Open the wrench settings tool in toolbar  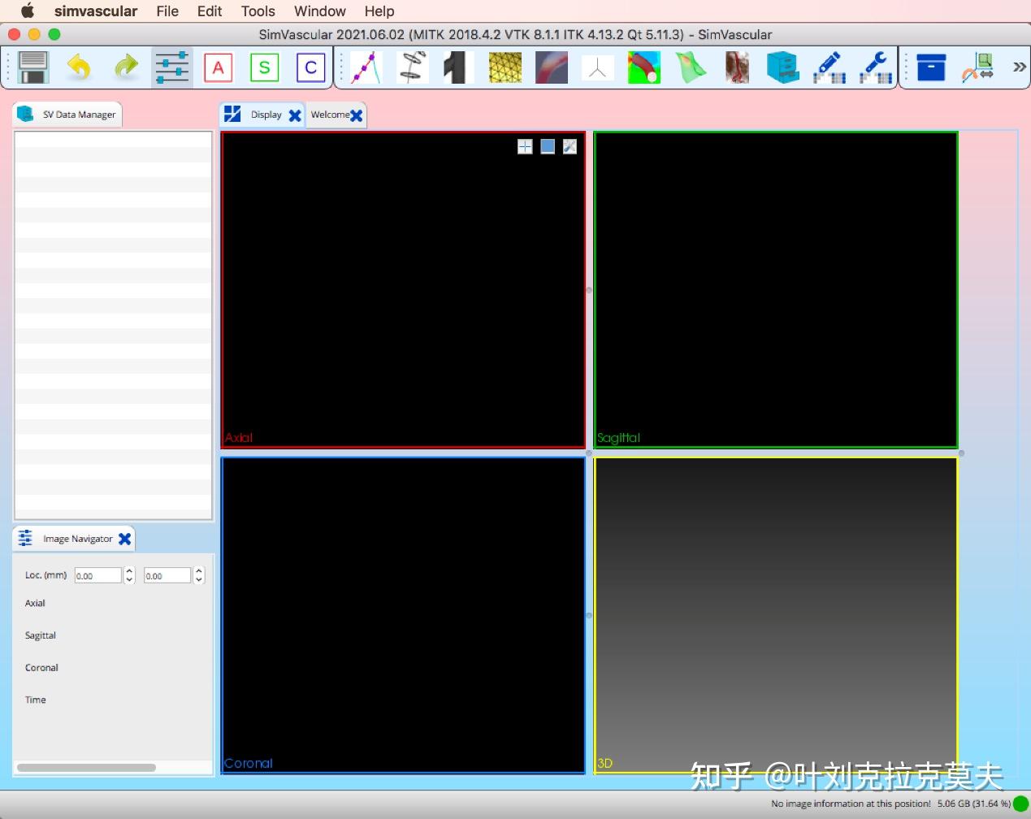click(x=876, y=67)
